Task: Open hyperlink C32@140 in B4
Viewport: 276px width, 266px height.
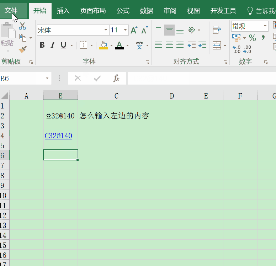Action: coord(58,136)
